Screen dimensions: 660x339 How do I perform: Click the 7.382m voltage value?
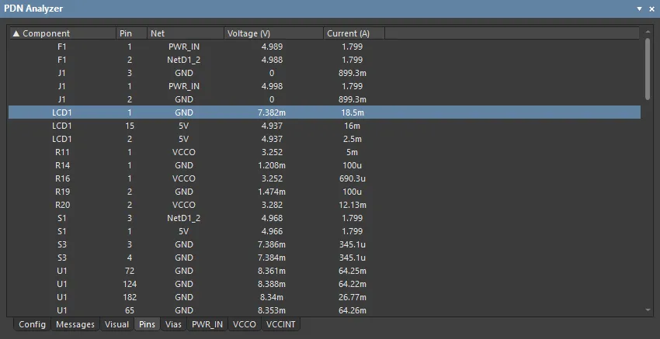coord(272,112)
